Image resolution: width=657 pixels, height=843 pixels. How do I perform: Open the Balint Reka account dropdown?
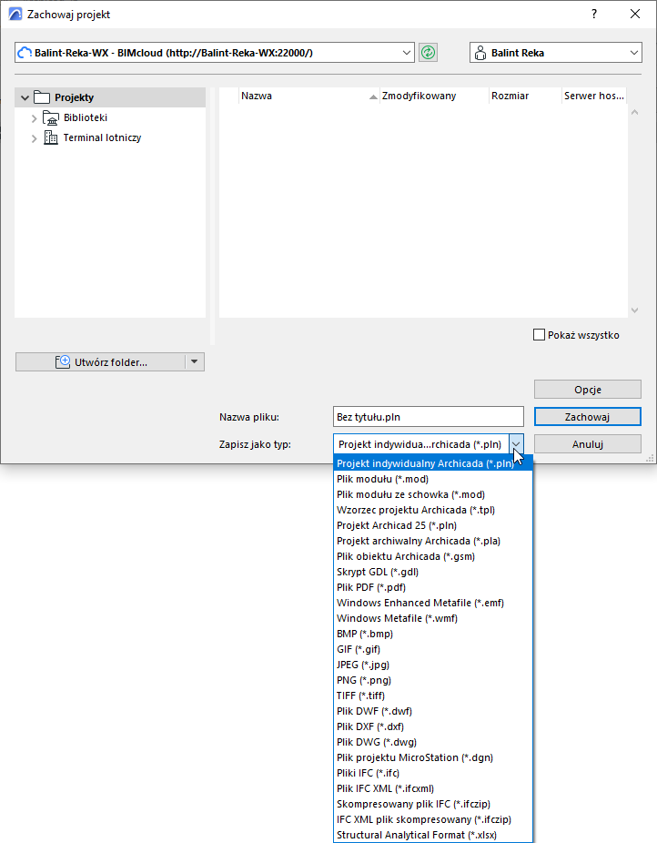(x=634, y=52)
